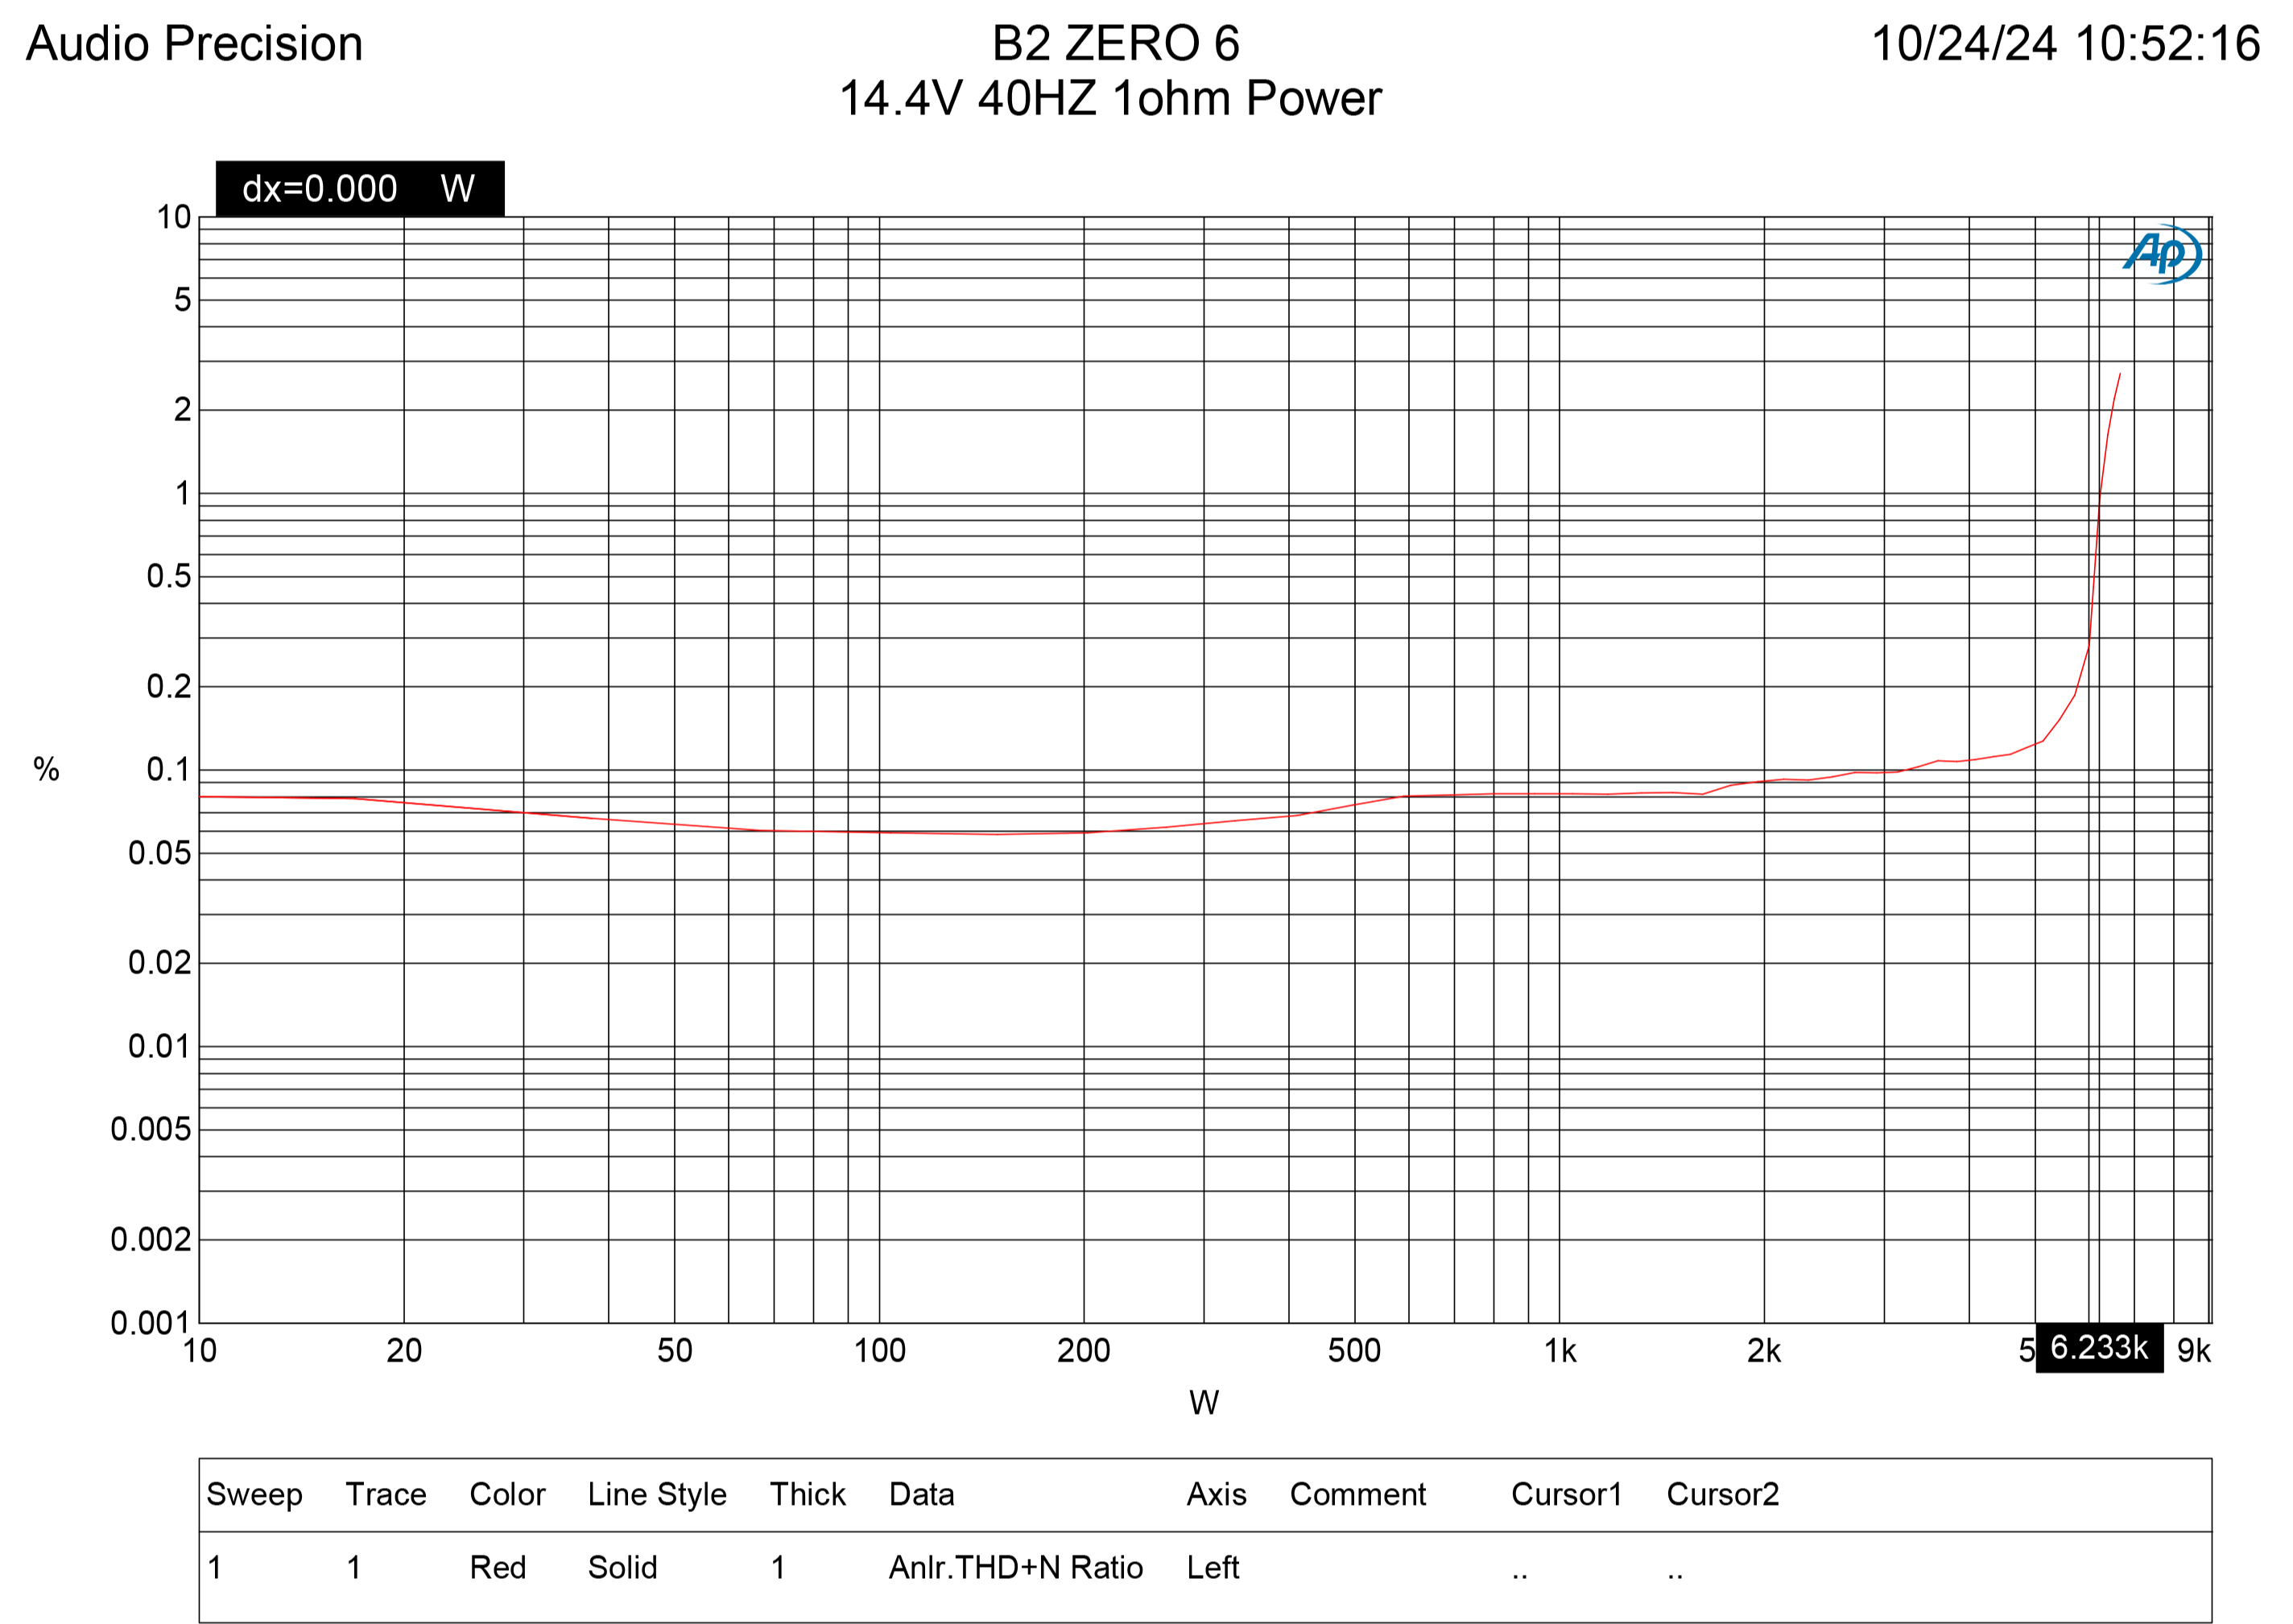Click the "dx=0.000 W" cursor delta readout

(x=360, y=188)
